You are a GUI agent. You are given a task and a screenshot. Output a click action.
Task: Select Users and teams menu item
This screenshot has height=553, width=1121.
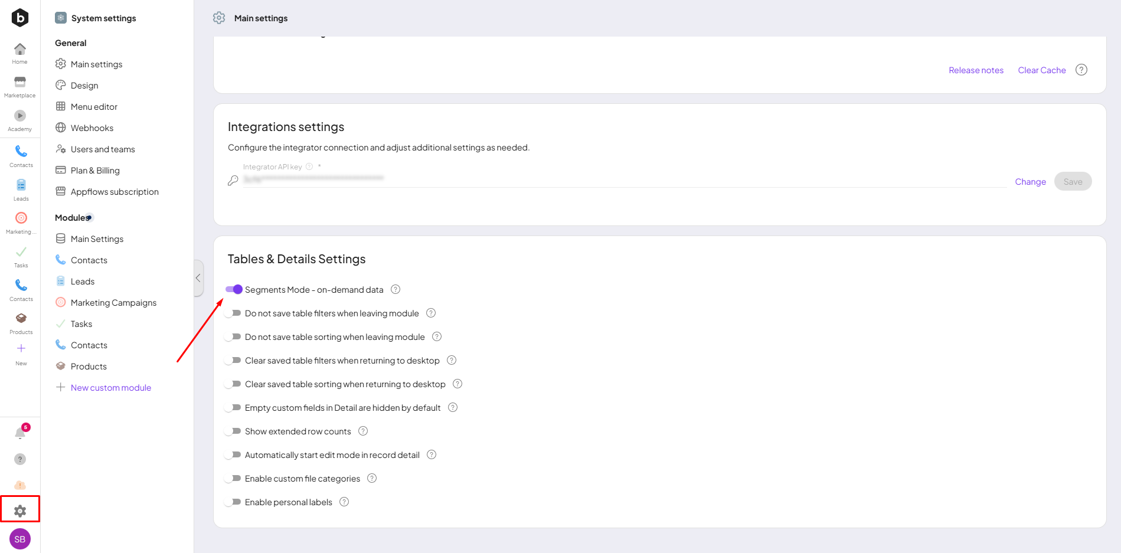tap(103, 149)
